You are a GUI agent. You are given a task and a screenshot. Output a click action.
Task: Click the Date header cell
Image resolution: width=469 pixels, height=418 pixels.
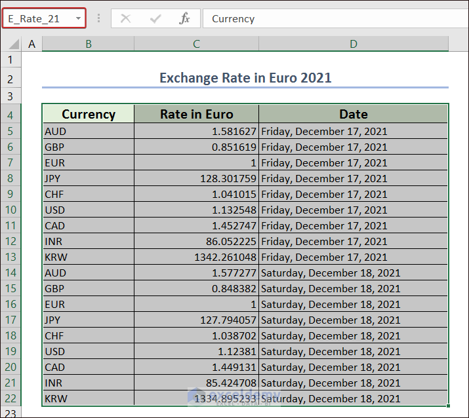[x=354, y=114]
